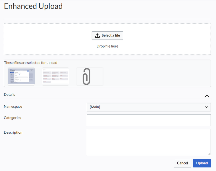
Task: Click the Enhanced Upload heading
Action: (33, 6)
